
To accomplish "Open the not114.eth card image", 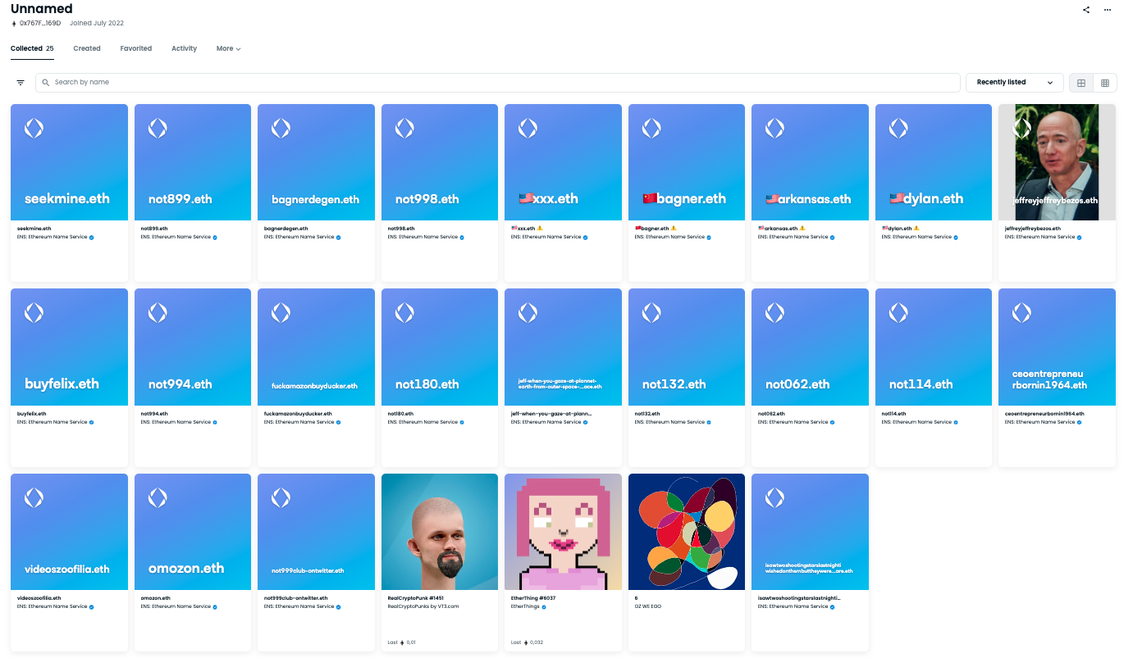I will point(934,347).
